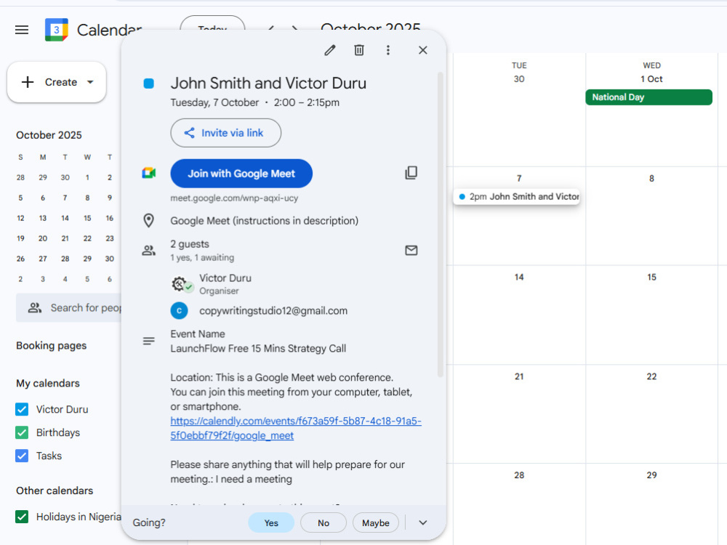This screenshot has width=727, height=545.
Task: Click the October 2025 mini calendar title
Action: (49, 135)
